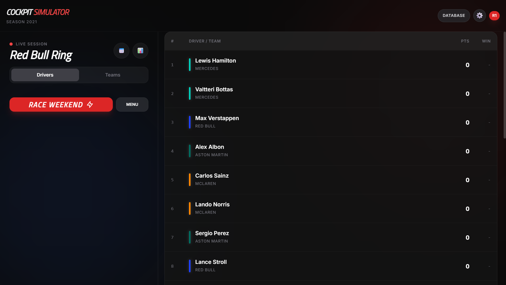The image size is (506, 285).
Task: Open the calendar schedule icon
Action: [121, 51]
